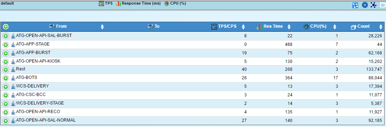The image size is (386, 128).
Task: Expand the ATG-BOTS row
Action: (6, 78)
